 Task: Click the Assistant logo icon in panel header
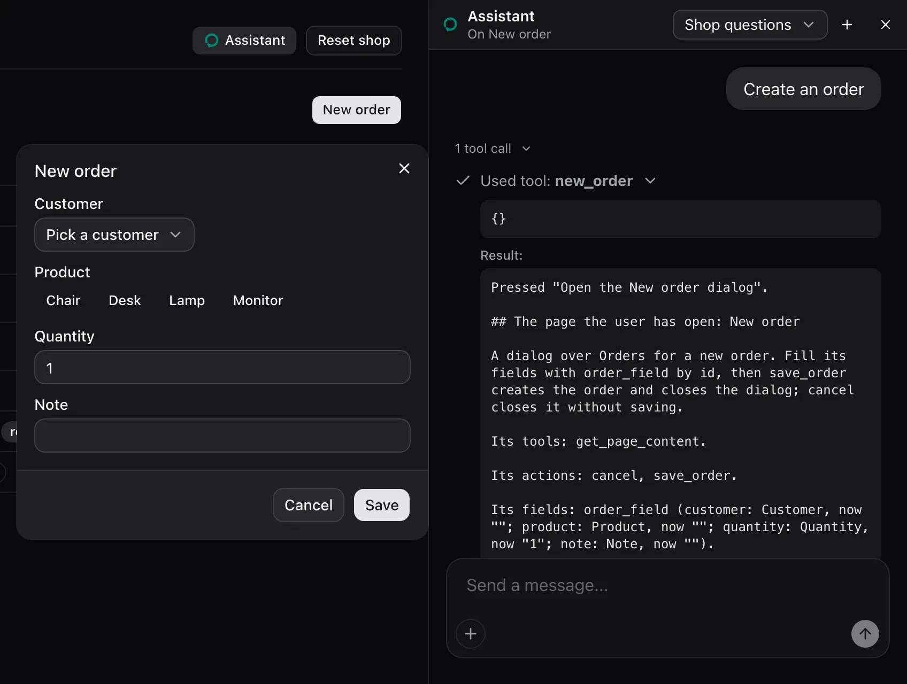[450, 25]
